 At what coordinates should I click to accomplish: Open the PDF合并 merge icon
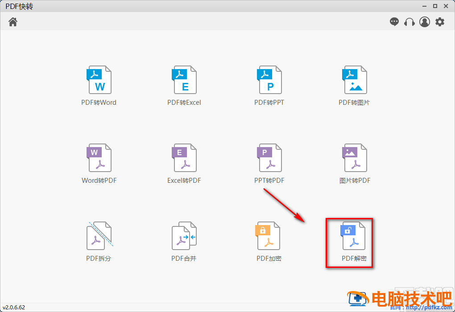[184, 236]
